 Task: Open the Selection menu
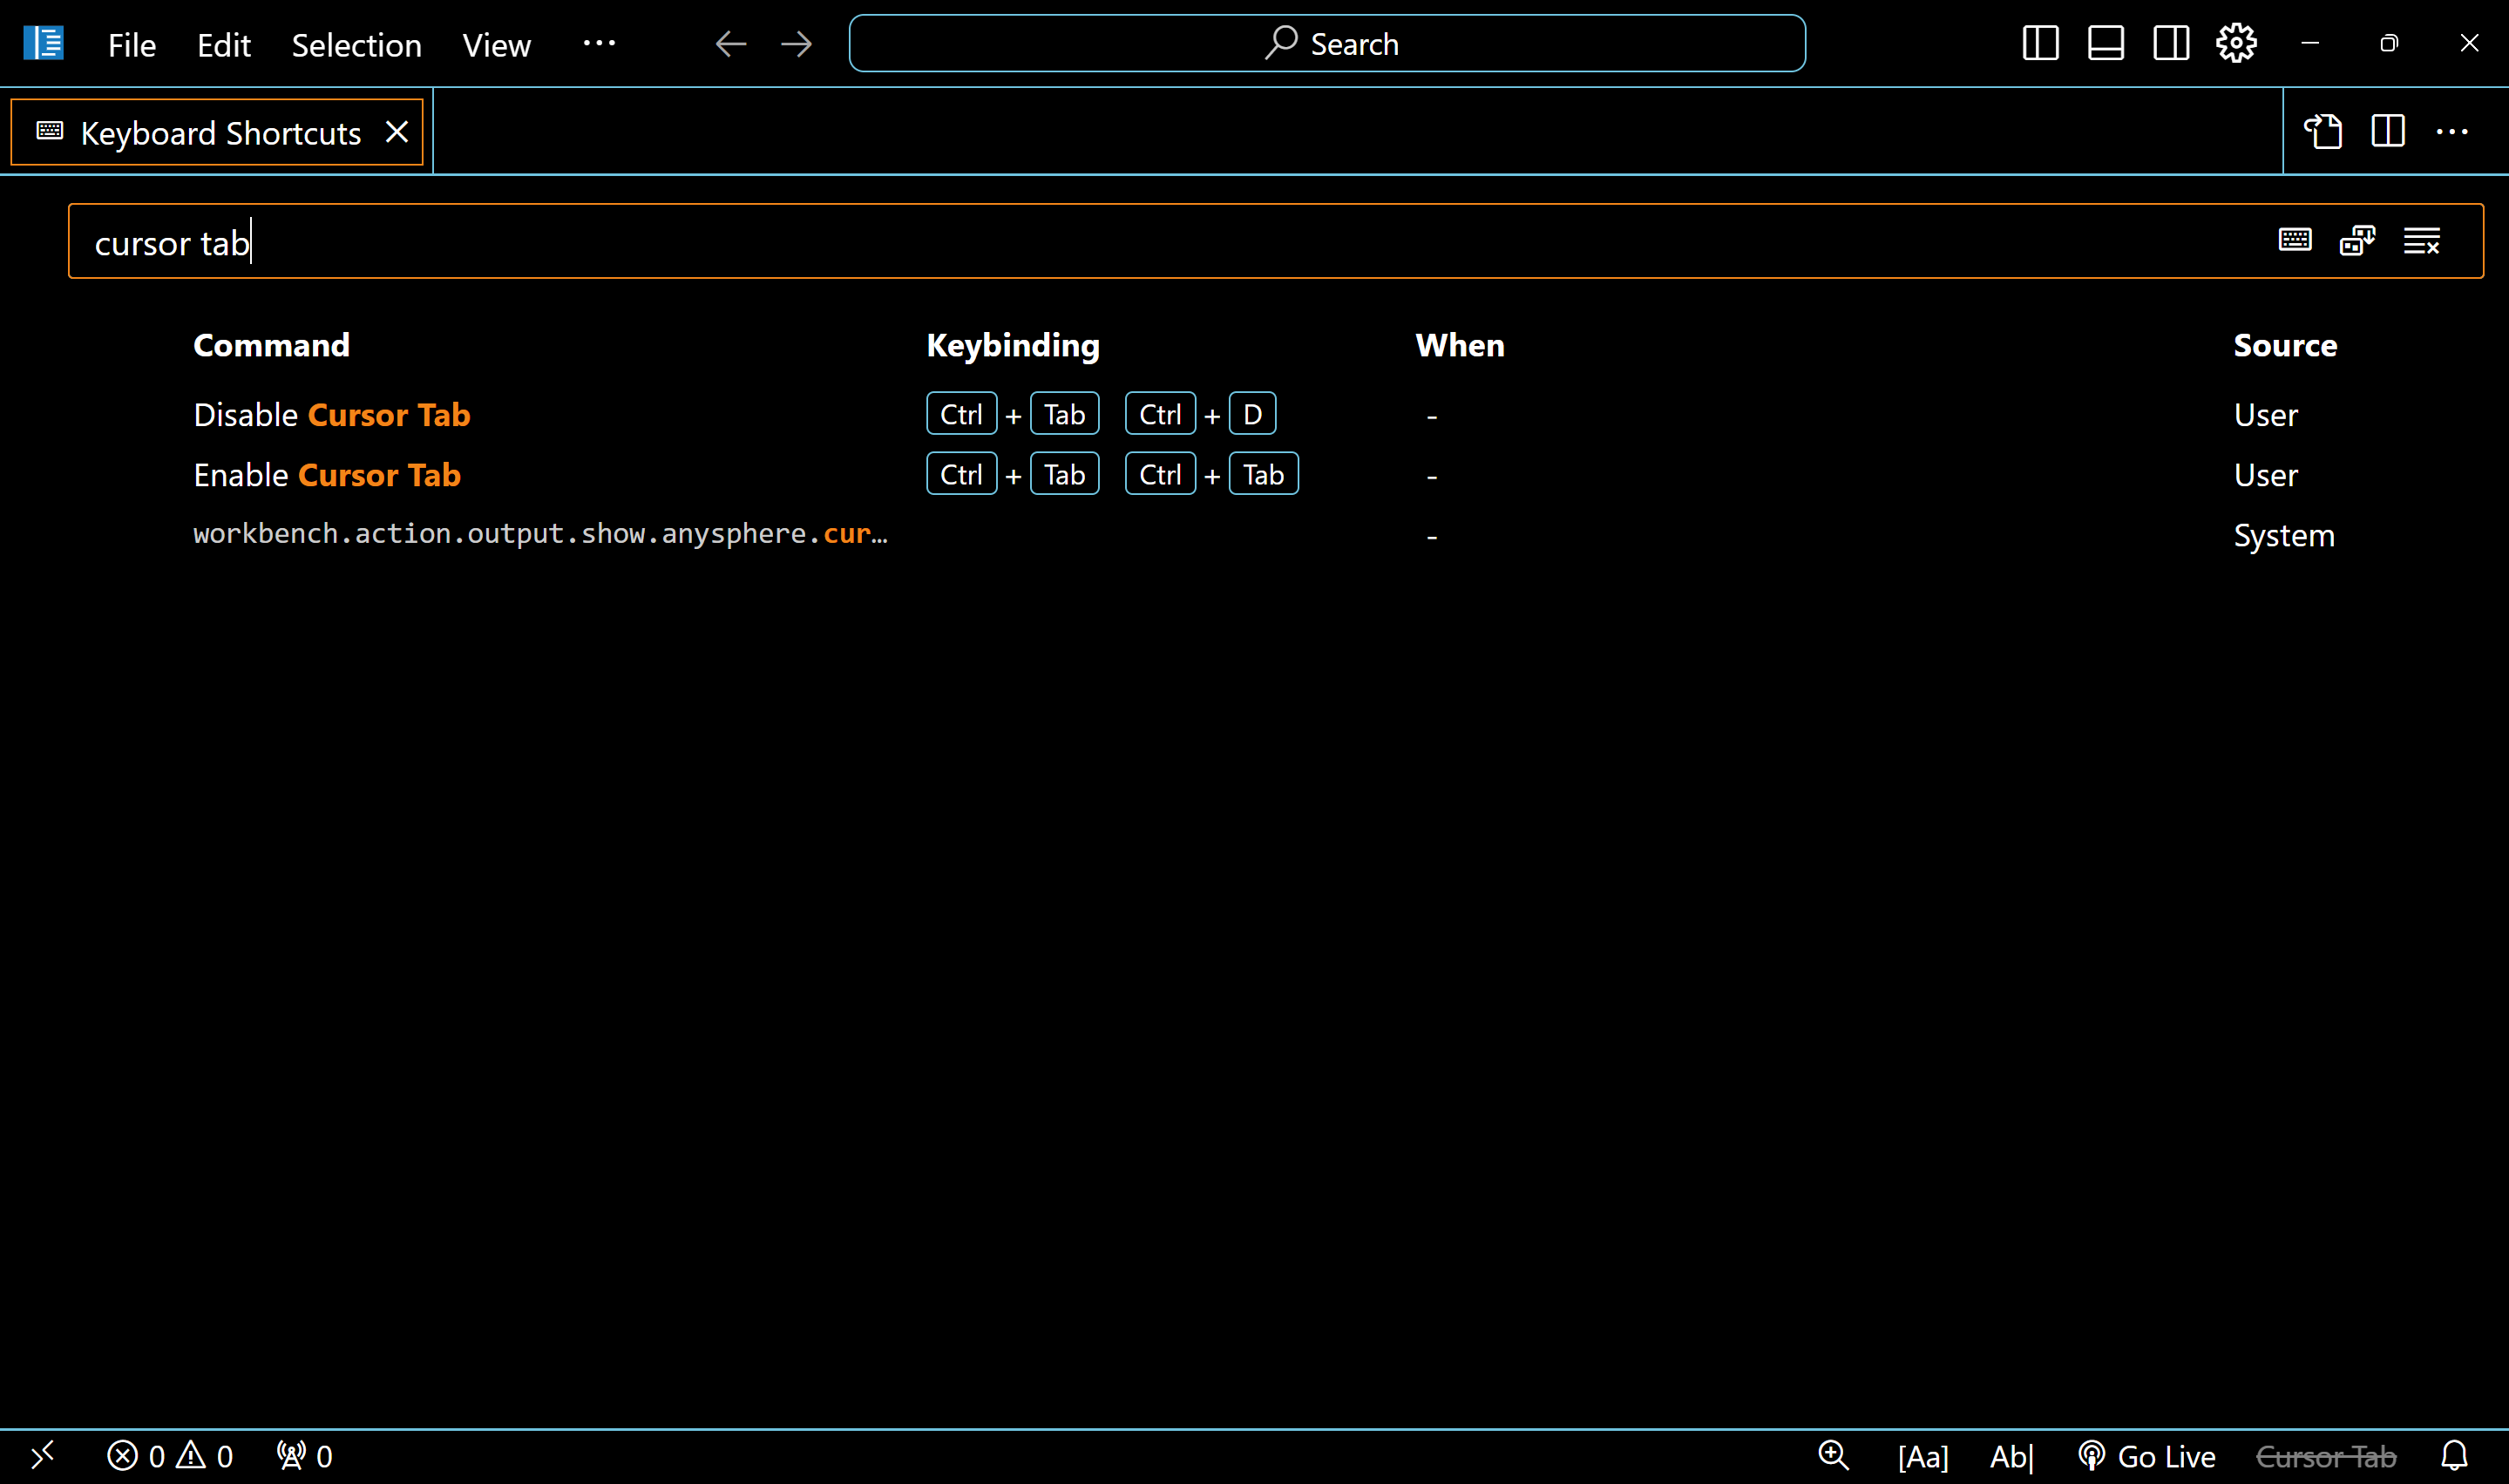[356, 44]
